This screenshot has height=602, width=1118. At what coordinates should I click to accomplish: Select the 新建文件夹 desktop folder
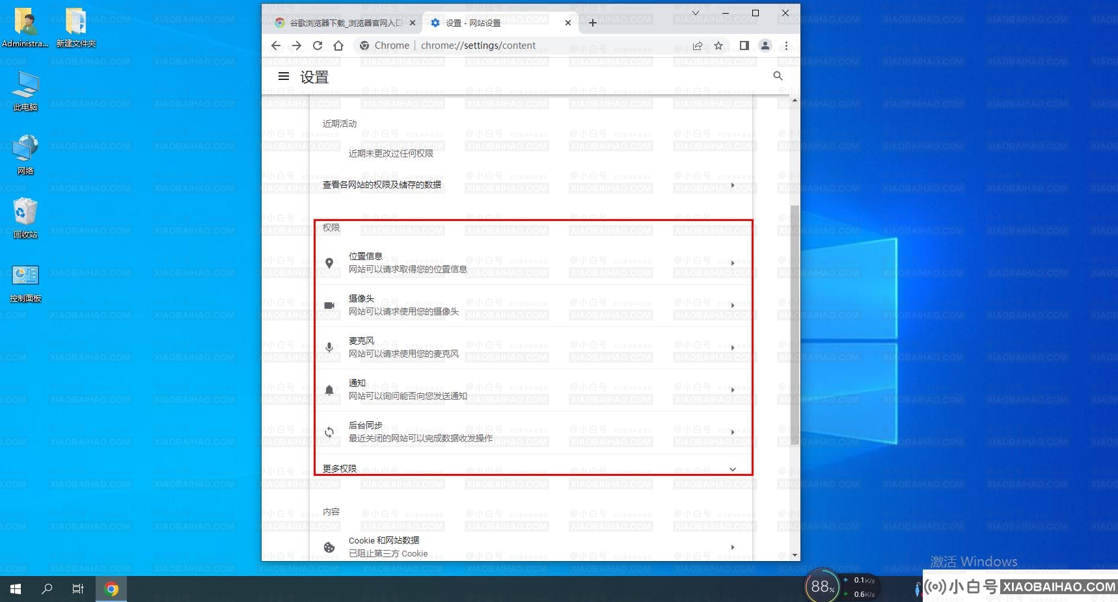[x=76, y=27]
